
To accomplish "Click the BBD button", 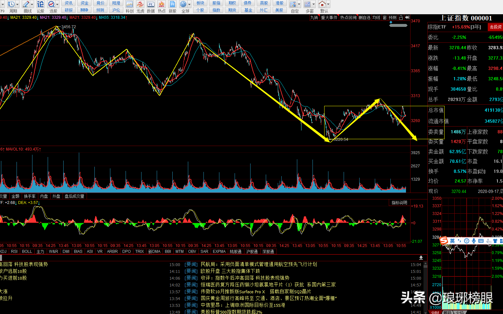I will [84, 10].
